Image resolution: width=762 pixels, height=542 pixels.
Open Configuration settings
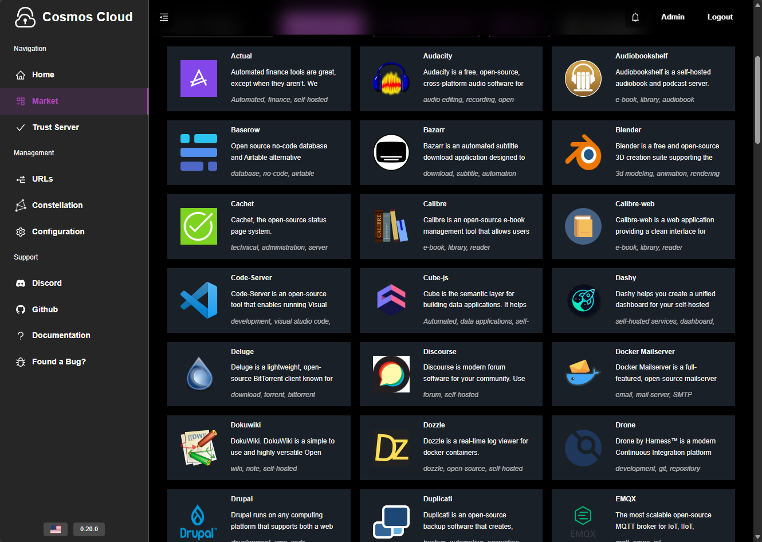pos(74,231)
